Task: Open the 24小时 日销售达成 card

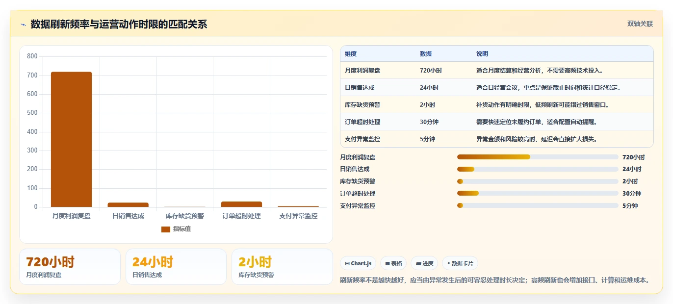Action: coord(176,267)
